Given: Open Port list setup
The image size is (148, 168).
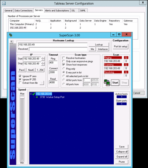Looking at the screenshot, I should [120, 46].
